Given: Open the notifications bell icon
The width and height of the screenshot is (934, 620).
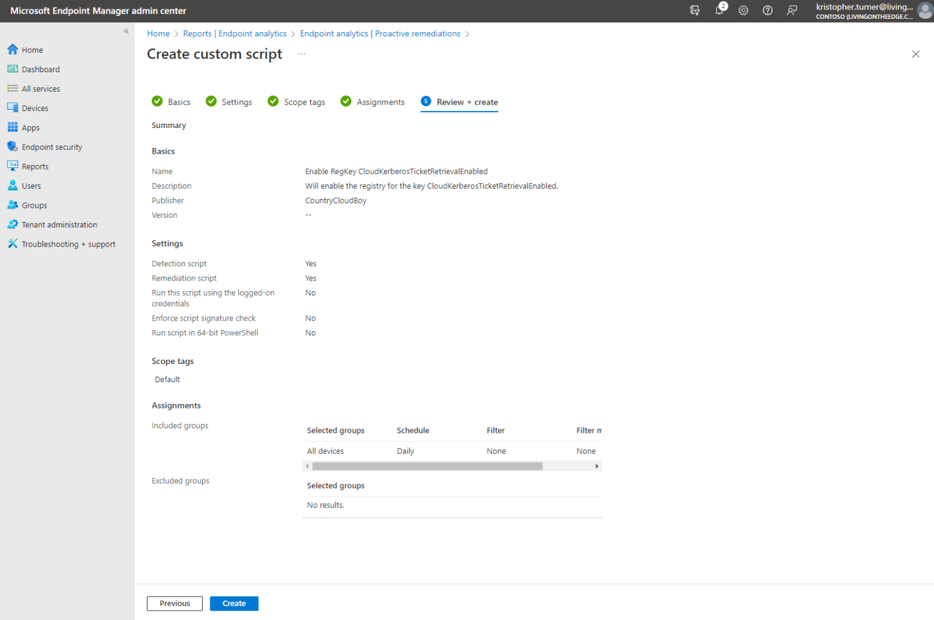Looking at the screenshot, I should (719, 10).
